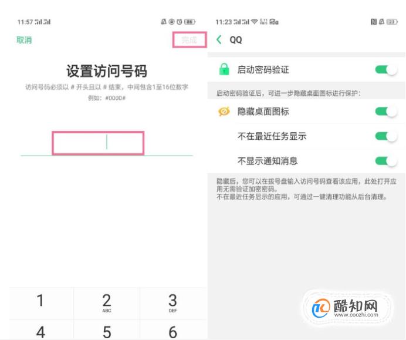Toggle the 隐藏桌面图标 switch
The width and height of the screenshot is (406, 340).
(x=386, y=112)
